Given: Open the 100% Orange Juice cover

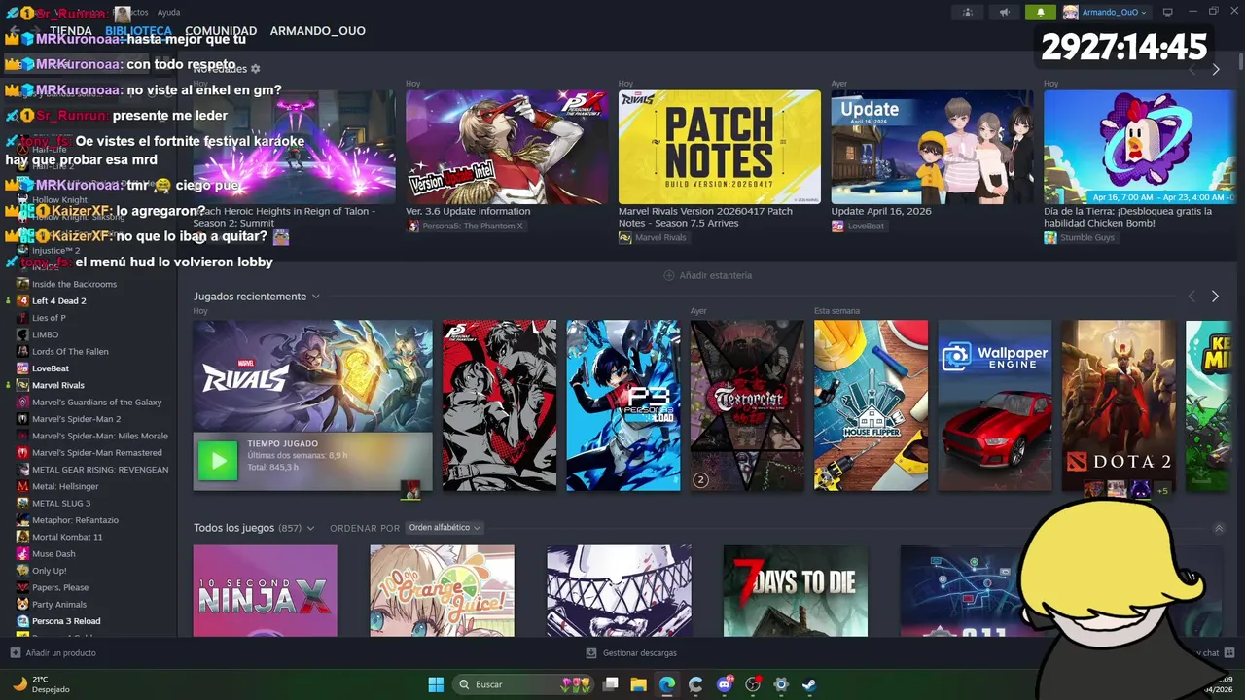Looking at the screenshot, I should click(x=442, y=591).
